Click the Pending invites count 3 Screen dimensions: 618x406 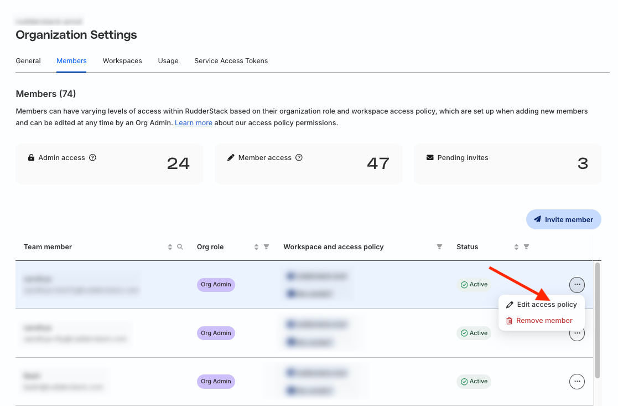click(583, 163)
